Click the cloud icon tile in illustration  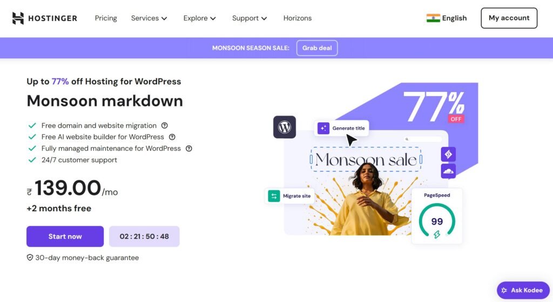click(x=448, y=171)
